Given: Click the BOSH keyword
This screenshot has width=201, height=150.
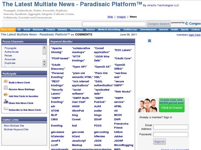Looking at the screenshot, I should pos(118,115).
